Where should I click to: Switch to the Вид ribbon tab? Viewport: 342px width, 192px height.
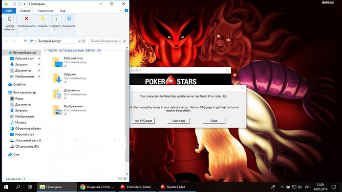(x=63, y=11)
